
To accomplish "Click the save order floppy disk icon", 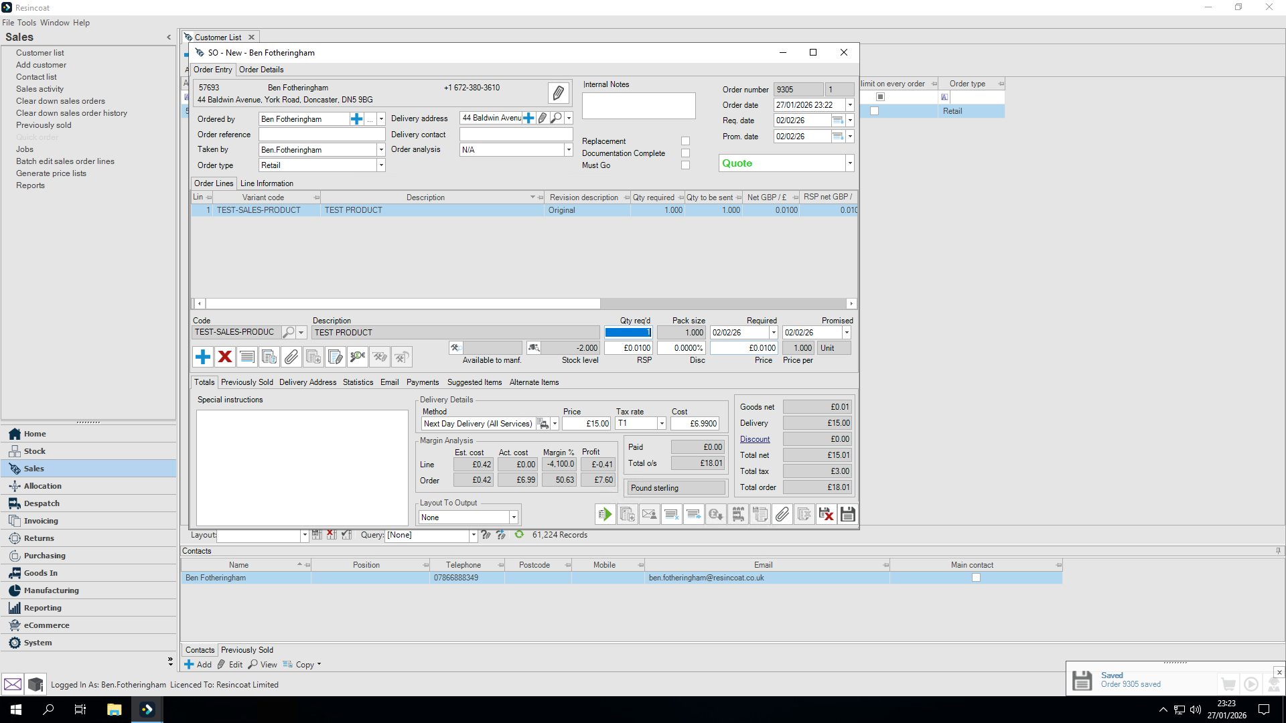I will pos(847,514).
